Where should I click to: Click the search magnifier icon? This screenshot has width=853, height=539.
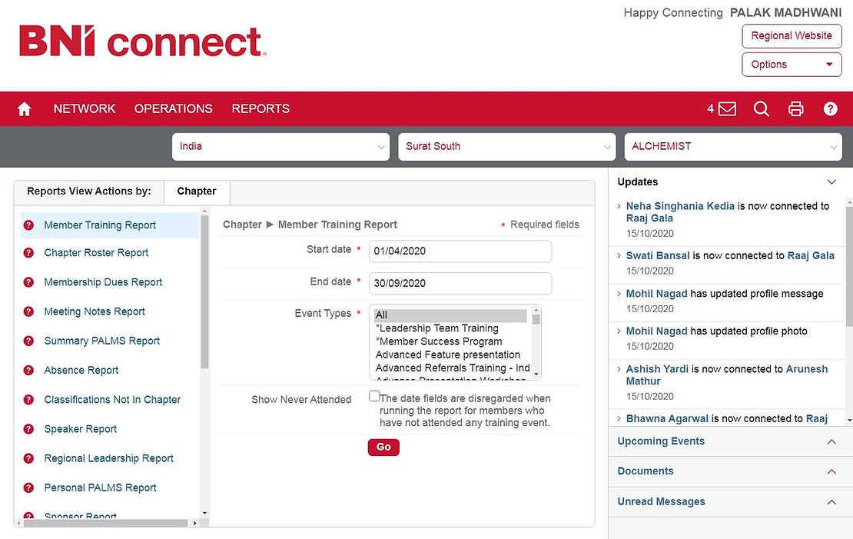click(x=762, y=109)
